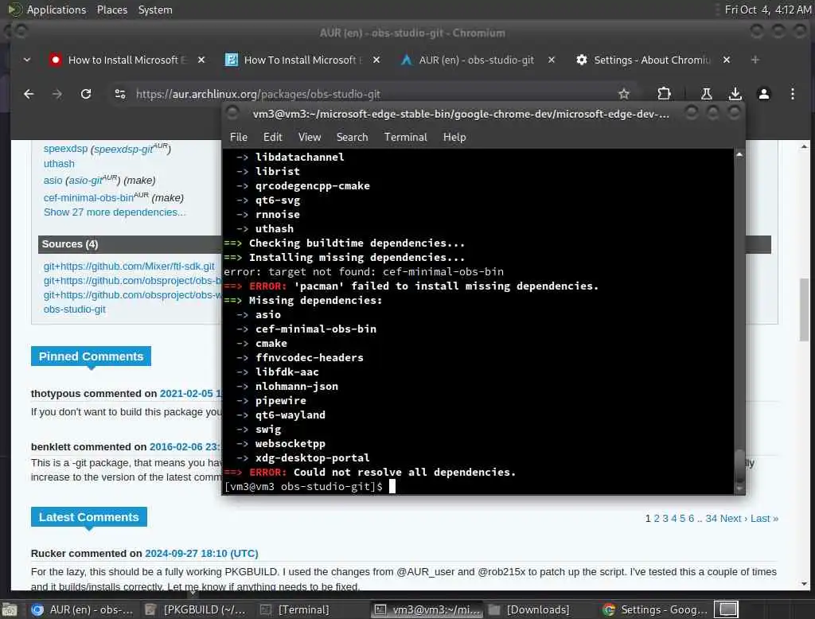Bookmark this page with the star icon
815x619 pixels.
coord(624,94)
